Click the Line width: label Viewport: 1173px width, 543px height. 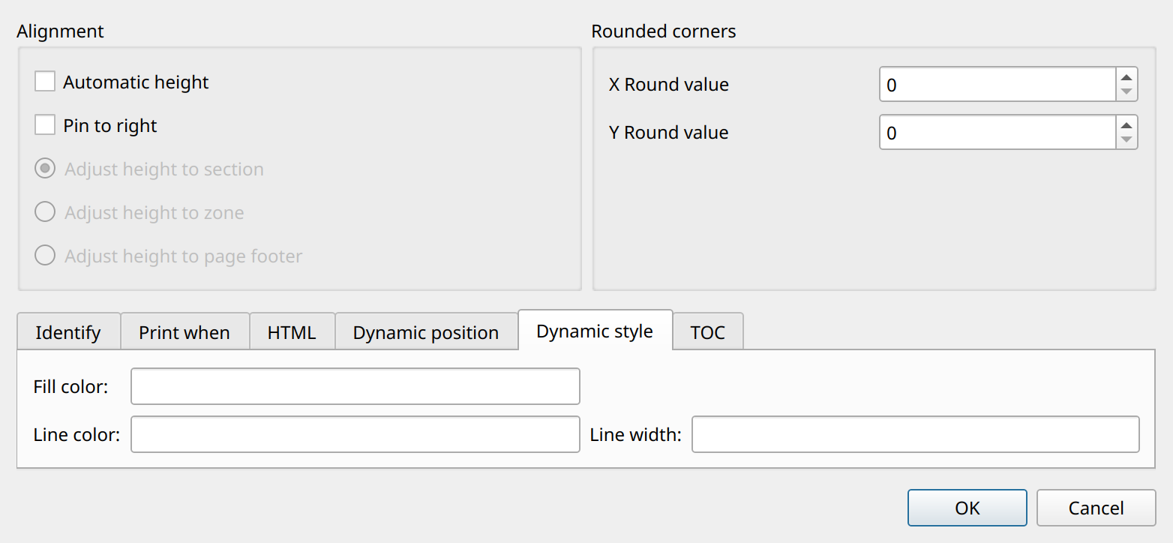[x=635, y=435]
